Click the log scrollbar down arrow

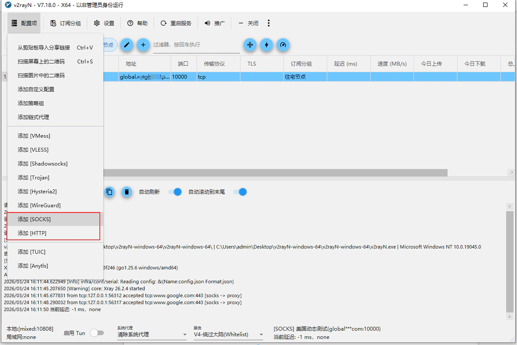point(510,316)
